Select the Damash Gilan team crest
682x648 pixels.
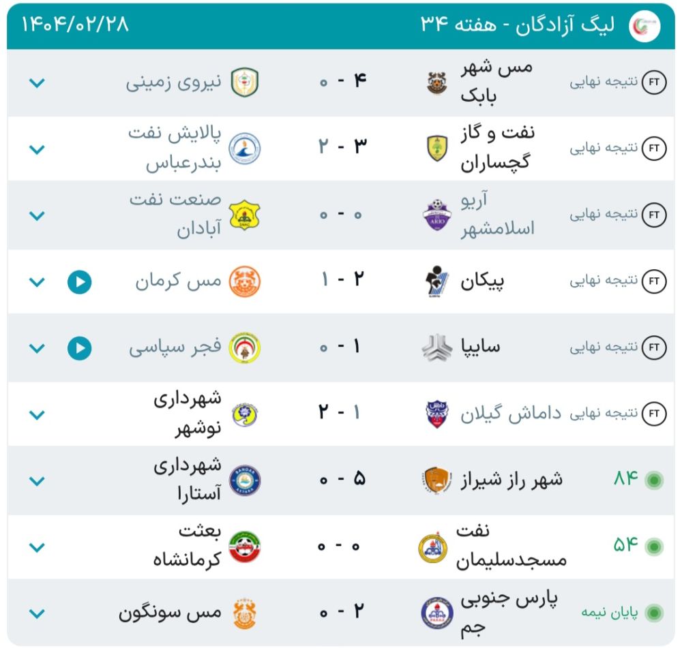tap(437, 414)
